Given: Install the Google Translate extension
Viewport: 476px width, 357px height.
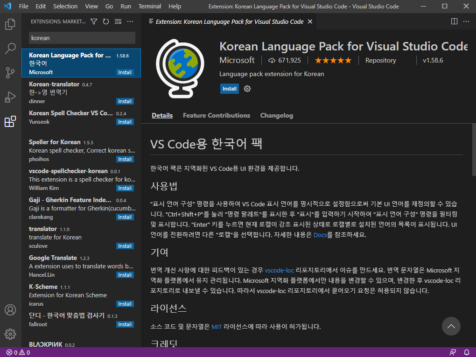Looking at the screenshot, I should coord(125,275).
